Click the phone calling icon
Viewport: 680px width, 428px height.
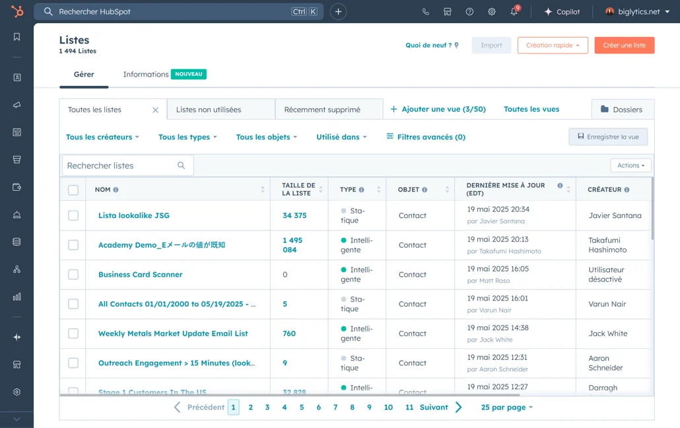[425, 12]
